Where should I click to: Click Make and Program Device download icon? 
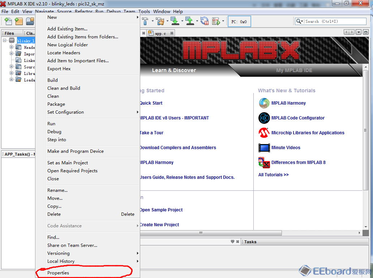175,21
